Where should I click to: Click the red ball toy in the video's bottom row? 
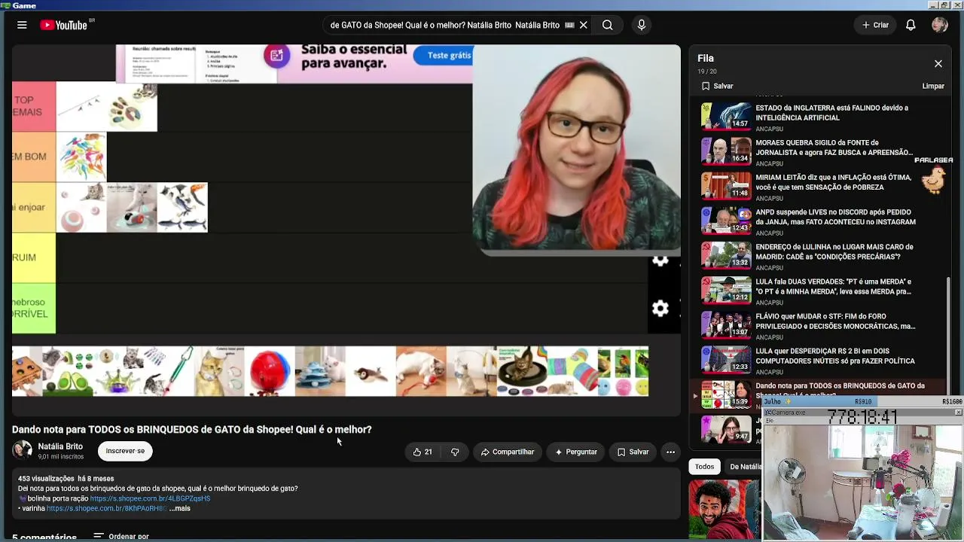270,371
